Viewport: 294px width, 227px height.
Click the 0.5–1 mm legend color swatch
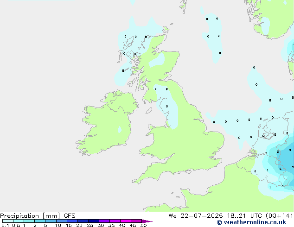click(x=19, y=221)
